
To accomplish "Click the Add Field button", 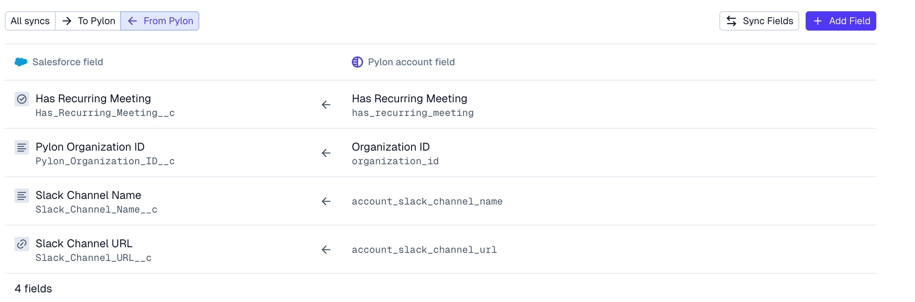I will [x=841, y=21].
